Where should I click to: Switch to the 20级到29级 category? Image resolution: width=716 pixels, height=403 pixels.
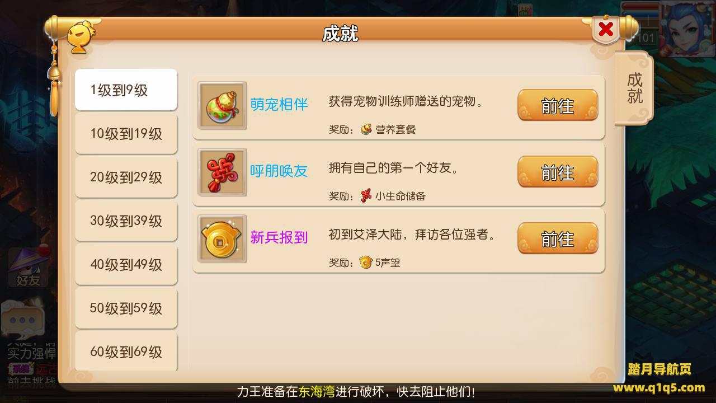[x=126, y=177]
